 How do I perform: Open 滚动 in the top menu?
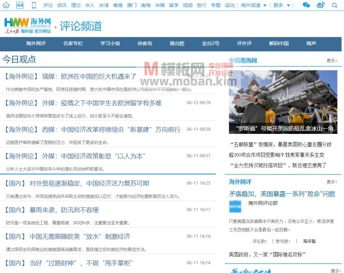230,5
